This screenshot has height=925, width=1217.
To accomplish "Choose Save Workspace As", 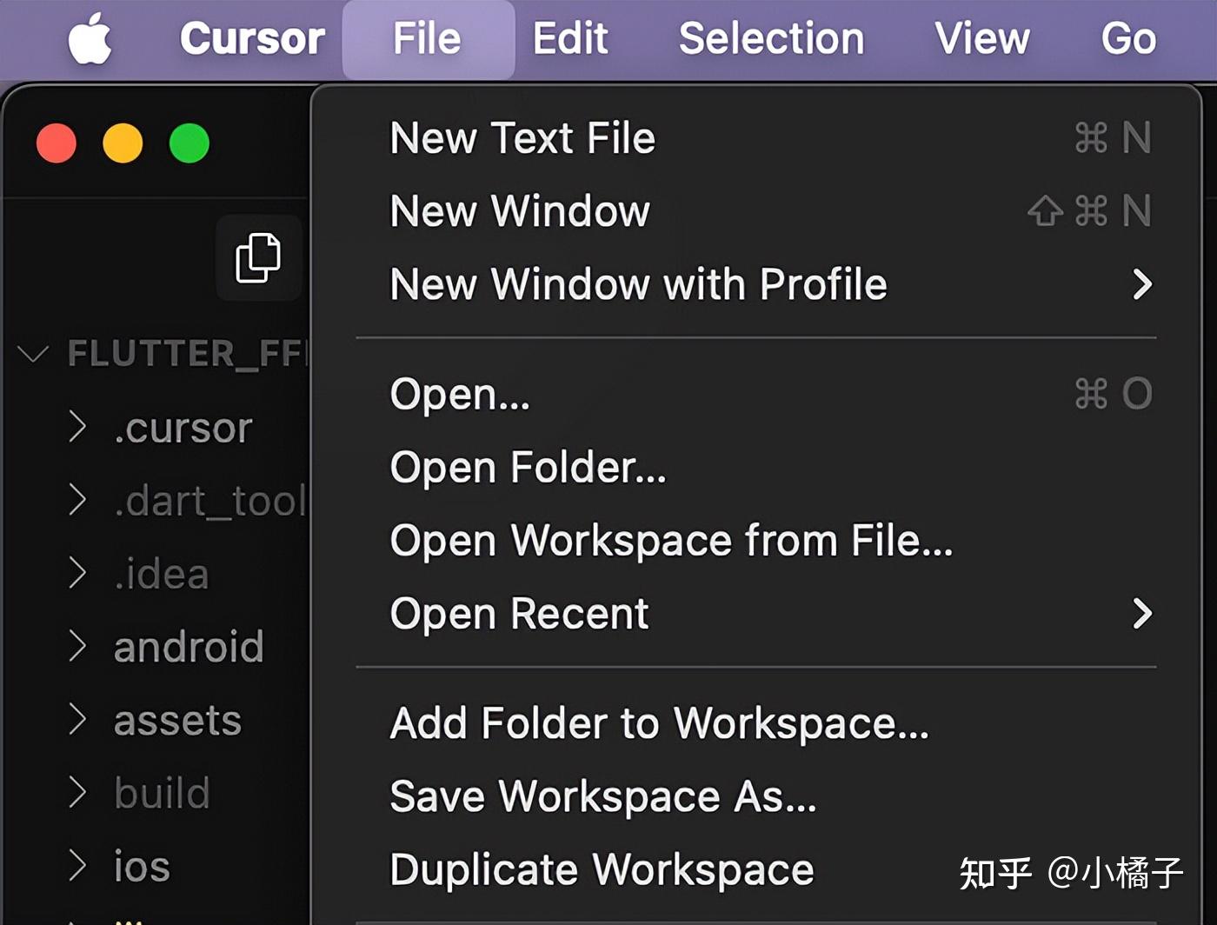I will tap(603, 795).
